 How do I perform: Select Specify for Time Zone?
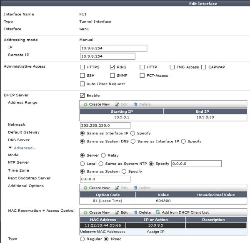pos(124,172)
